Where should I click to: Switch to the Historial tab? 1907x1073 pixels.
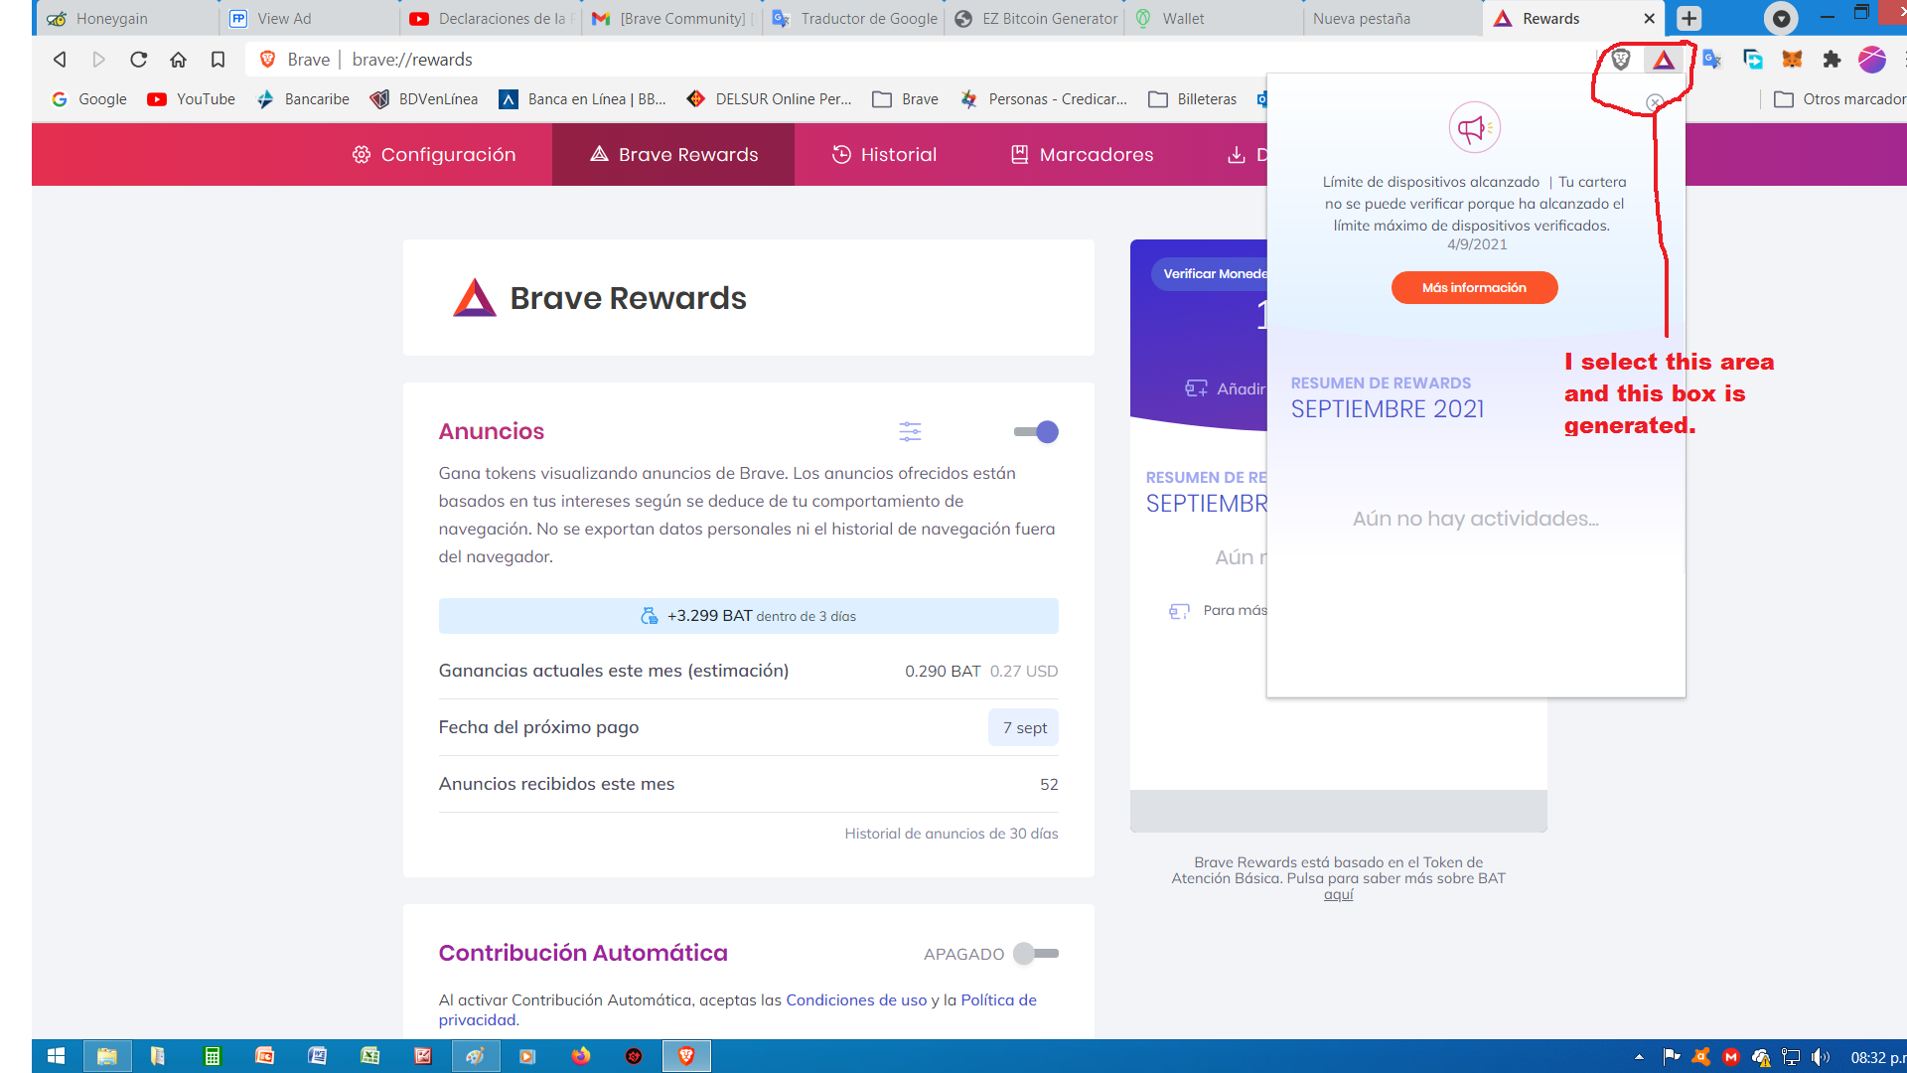(x=884, y=154)
